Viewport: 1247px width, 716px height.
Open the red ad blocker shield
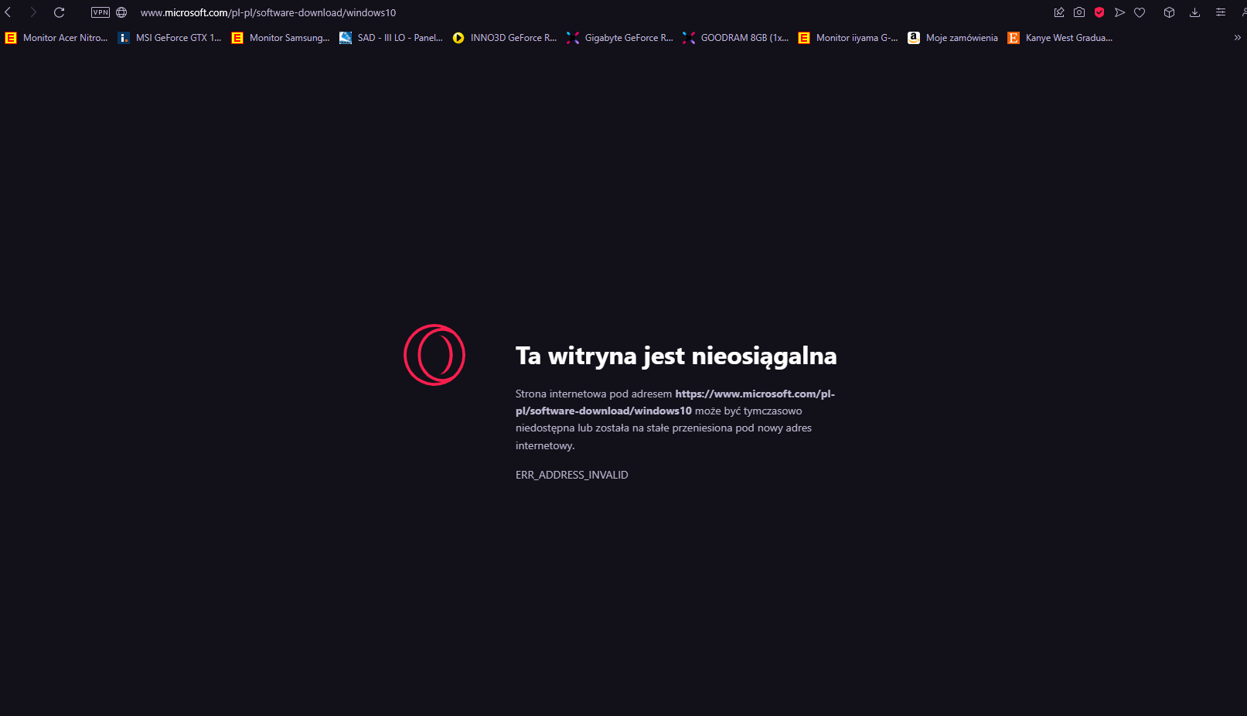pos(1099,12)
